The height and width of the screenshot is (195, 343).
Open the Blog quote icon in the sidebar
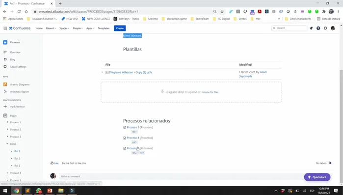click(x=5, y=59)
